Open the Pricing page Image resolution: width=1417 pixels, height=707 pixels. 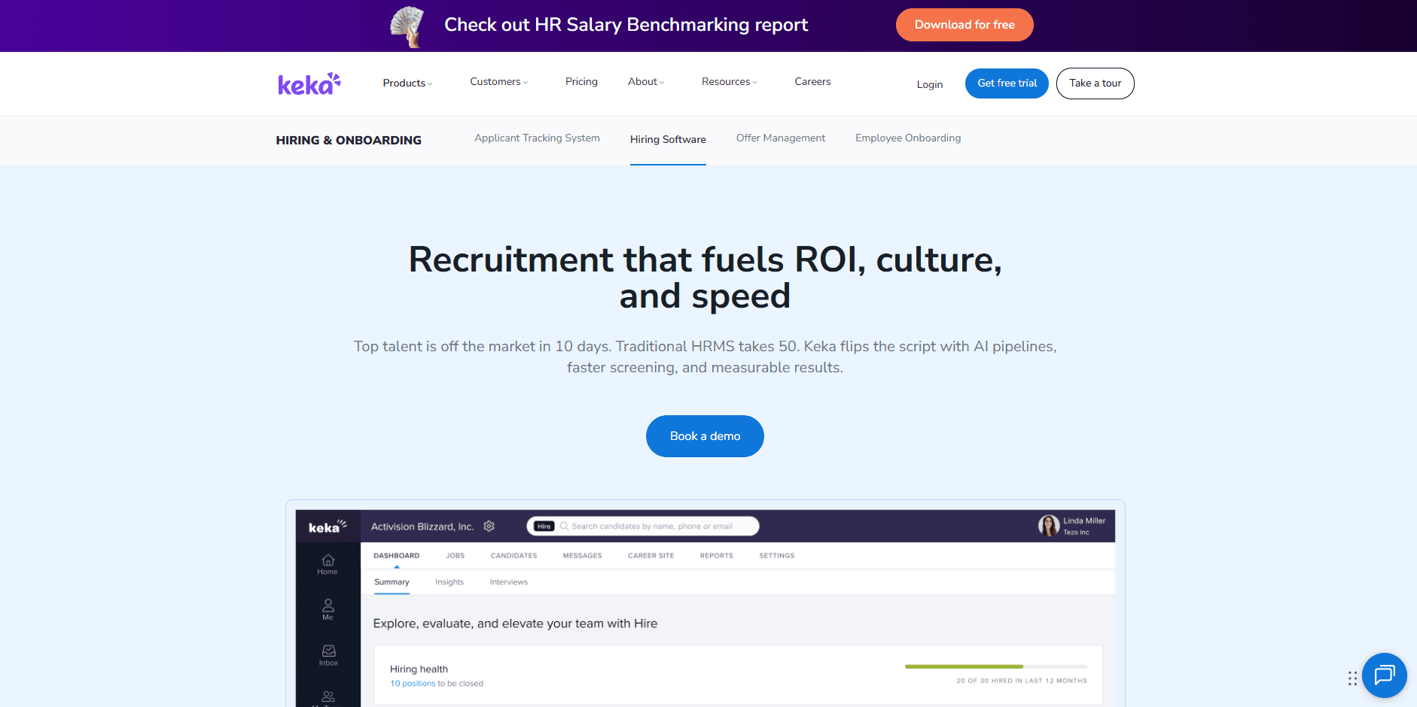pyautogui.click(x=581, y=81)
